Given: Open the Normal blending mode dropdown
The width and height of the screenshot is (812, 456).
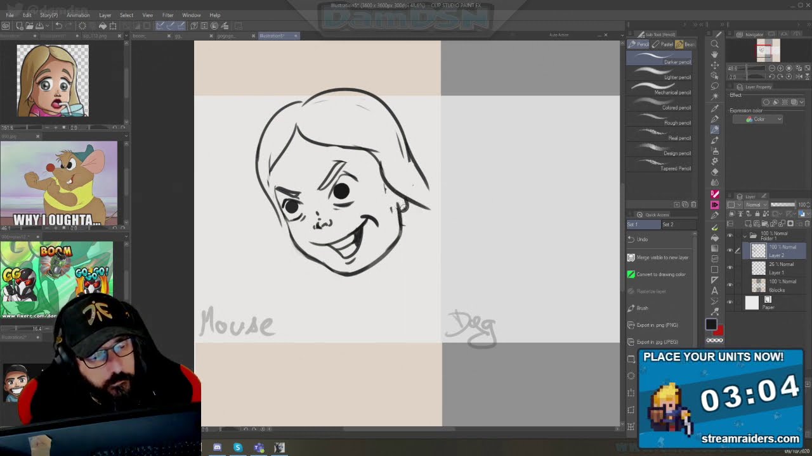Looking at the screenshot, I should (757, 204).
